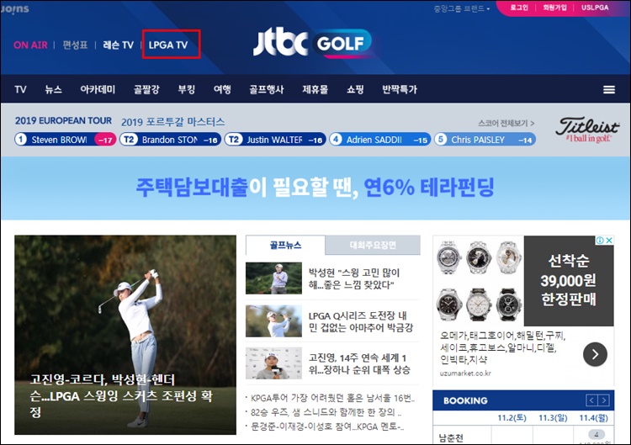Select 골프행사 menu item

267,89
